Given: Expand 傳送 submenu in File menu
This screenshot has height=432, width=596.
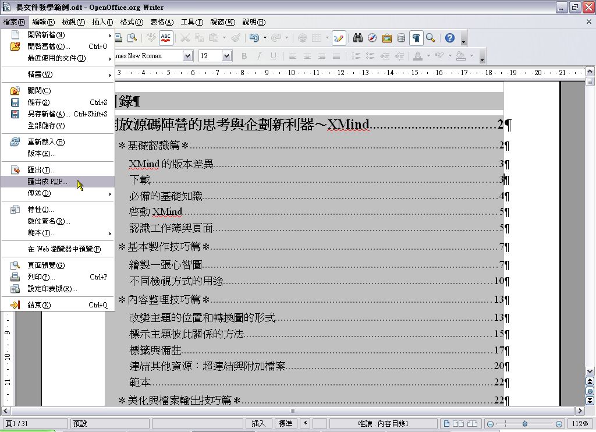Looking at the screenshot, I should (58, 193).
